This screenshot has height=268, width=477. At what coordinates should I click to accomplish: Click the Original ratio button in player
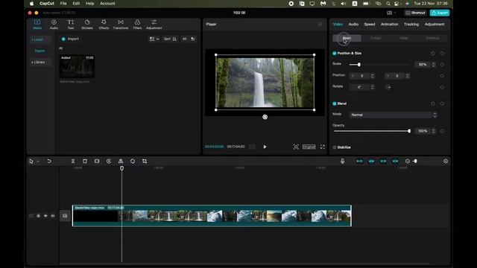pos(309,147)
